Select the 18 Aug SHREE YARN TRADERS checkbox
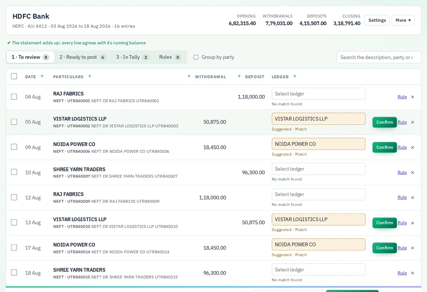Viewport: 427px width, 292px height. click(14, 272)
